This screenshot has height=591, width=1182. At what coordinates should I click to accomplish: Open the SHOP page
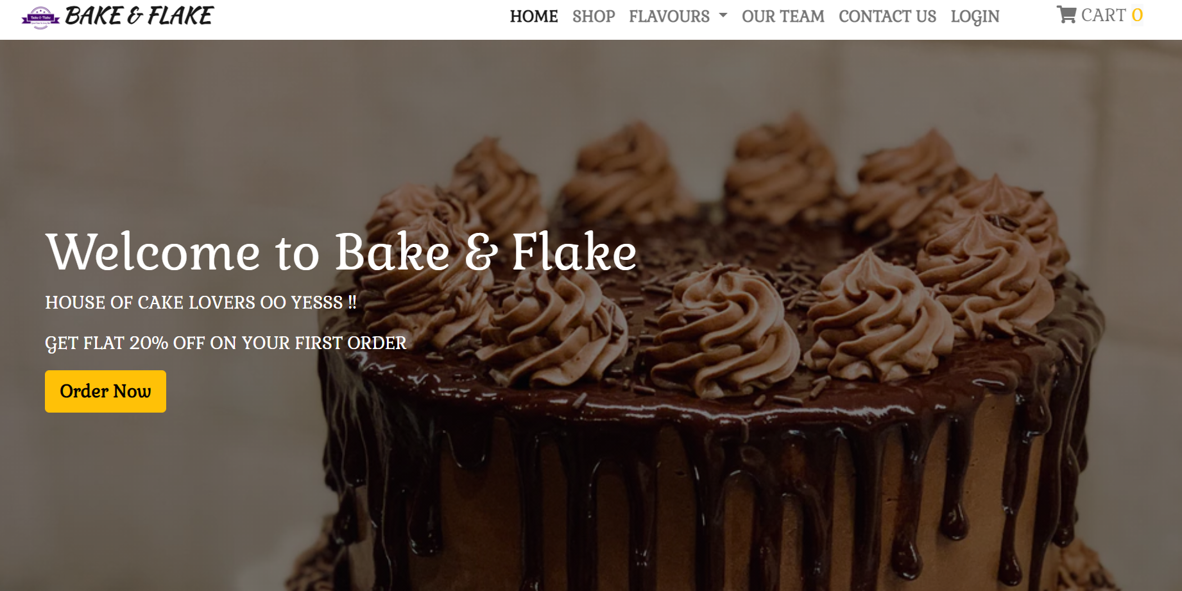594,16
